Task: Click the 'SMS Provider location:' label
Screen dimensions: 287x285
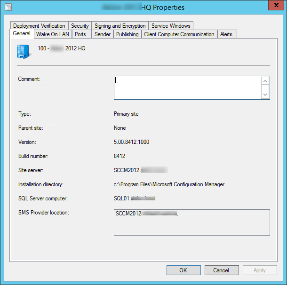Action: (x=44, y=213)
